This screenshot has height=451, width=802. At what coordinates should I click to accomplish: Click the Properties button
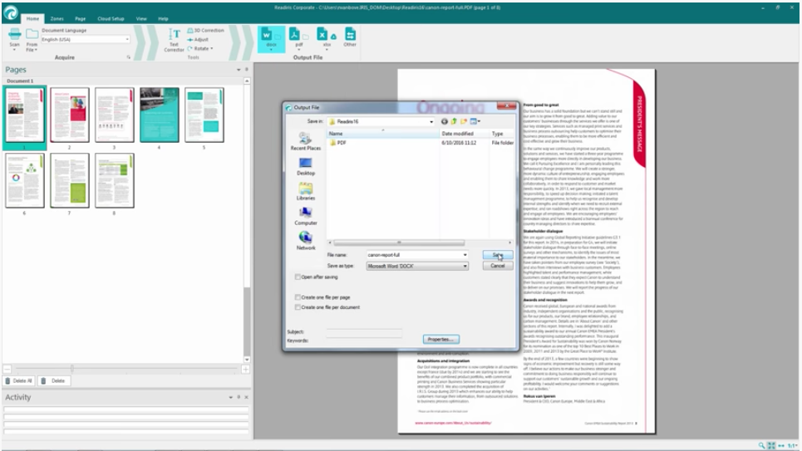(x=441, y=339)
